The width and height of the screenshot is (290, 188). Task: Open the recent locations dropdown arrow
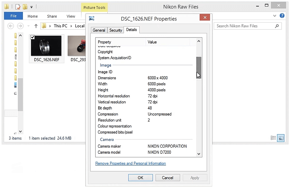(x=29, y=26)
